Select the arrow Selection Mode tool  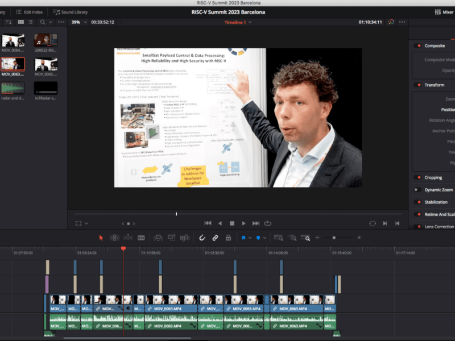(x=101, y=238)
